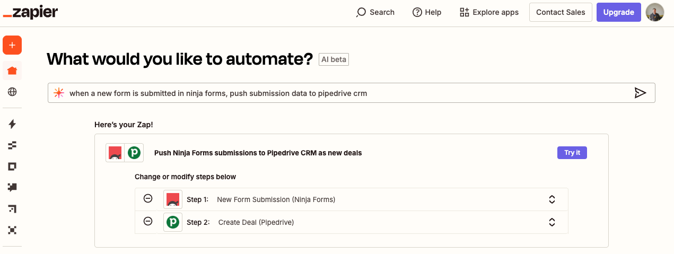Image resolution: width=674 pixels, height=254 pixels.
Task: Click 'Change or modify steps below' text
Action: 185,177
